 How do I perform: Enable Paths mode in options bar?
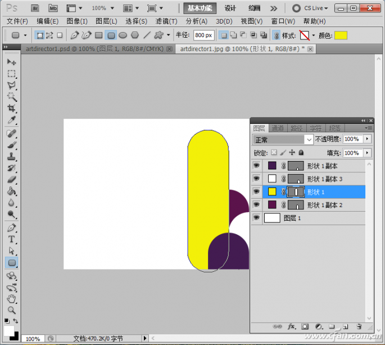pos(49,35)
